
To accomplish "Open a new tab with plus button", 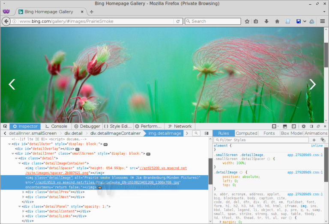I will point(92,12).
